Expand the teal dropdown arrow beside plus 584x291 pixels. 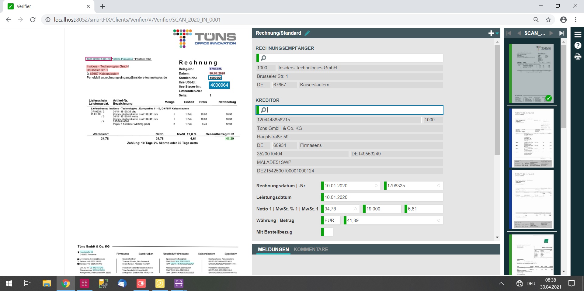[x=497, y=33]
